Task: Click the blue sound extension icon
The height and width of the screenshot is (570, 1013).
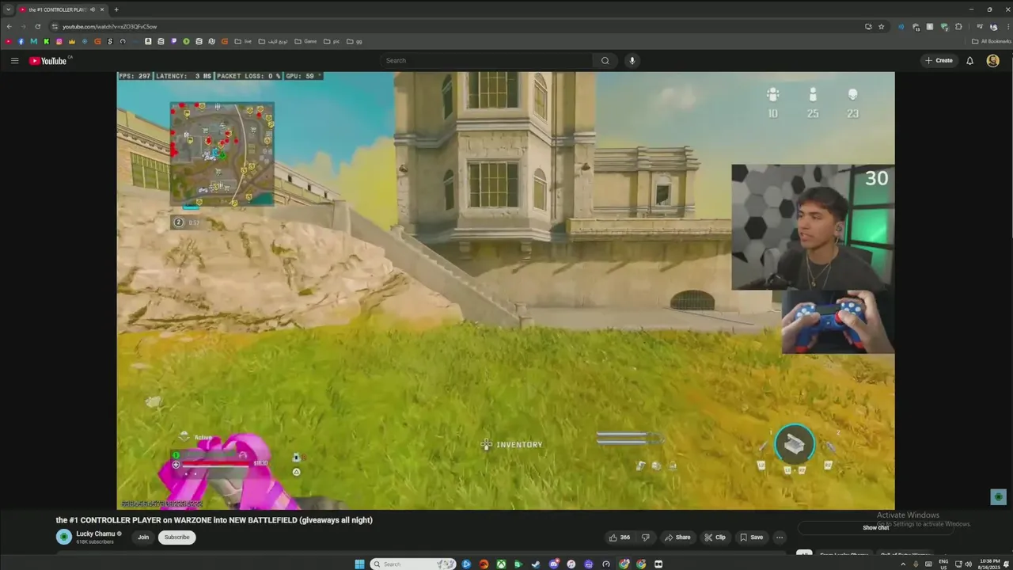Action: tap(901, 26)
